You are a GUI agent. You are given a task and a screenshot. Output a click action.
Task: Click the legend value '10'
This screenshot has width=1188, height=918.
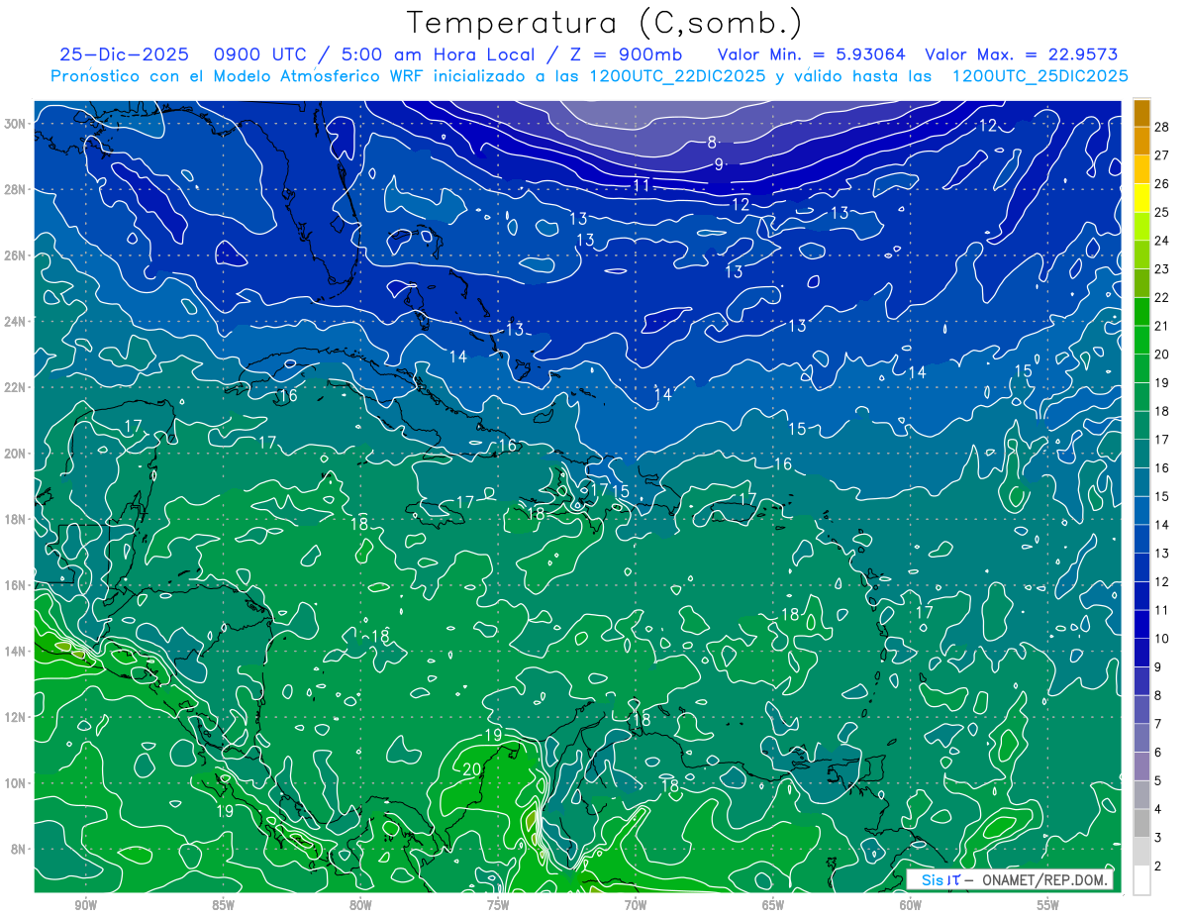tap(1163, 639)
